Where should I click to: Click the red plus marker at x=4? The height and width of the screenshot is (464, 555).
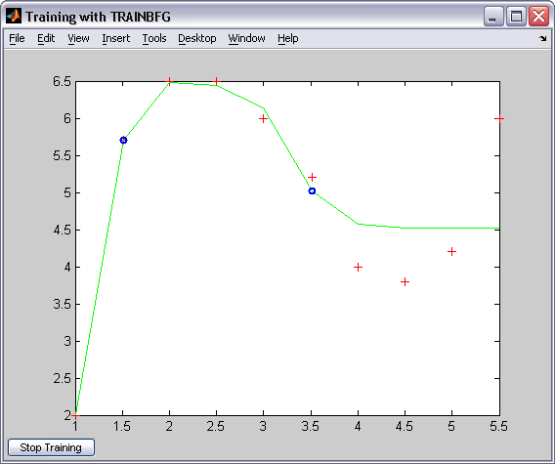tap(358, 267)
